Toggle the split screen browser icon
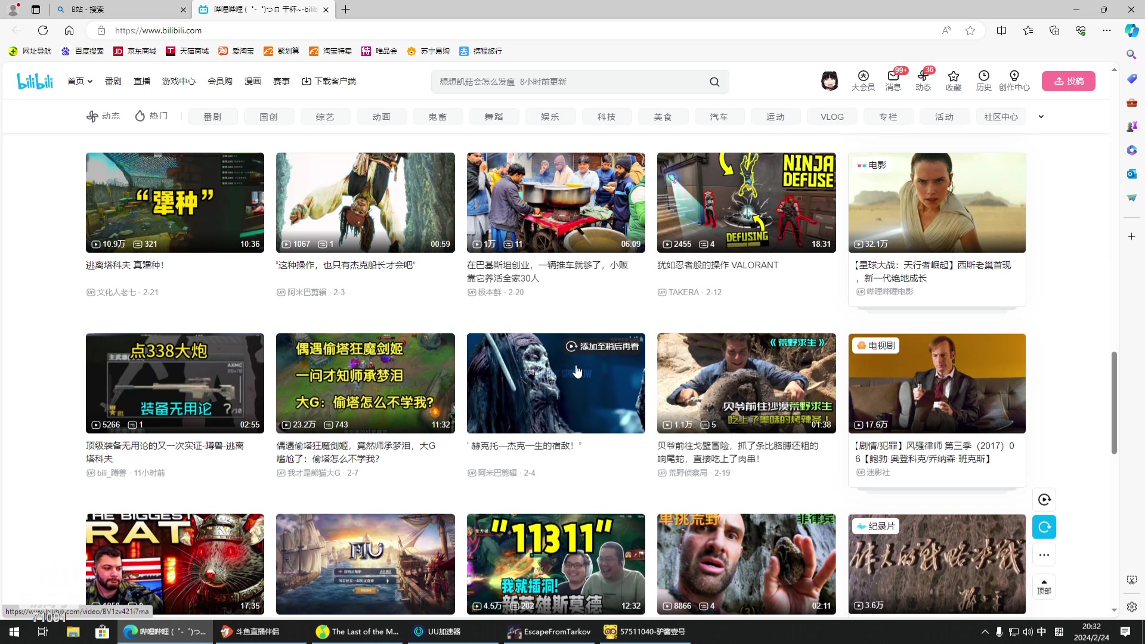The height and width of the screenshot is (644, 1145). coord(1001,30)
